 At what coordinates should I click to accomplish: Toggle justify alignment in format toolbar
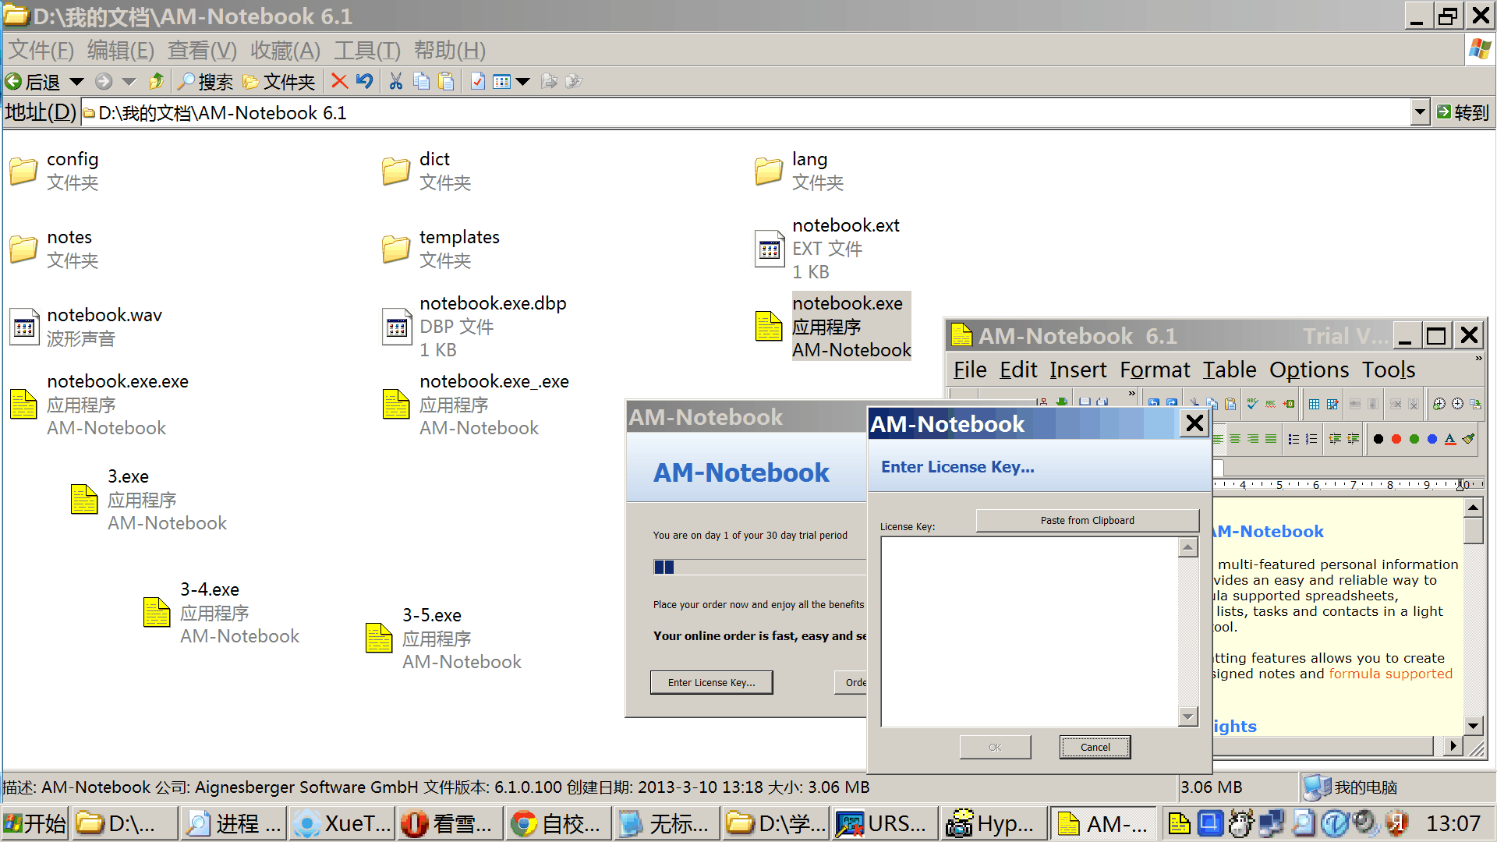pos(1271,439)
